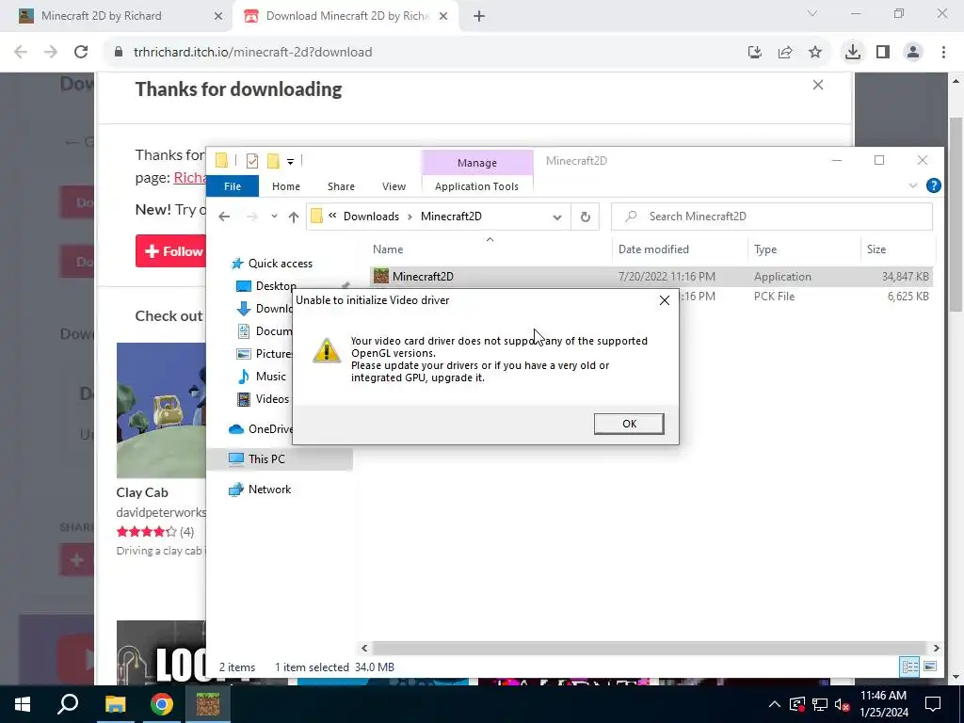Open the Application Tools ribbon tab
The image size is (964, 723).
coord(476,186)
